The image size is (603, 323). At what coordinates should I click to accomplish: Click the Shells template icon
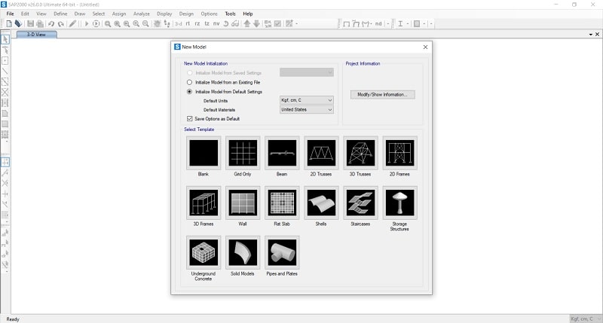coord(321,203)
